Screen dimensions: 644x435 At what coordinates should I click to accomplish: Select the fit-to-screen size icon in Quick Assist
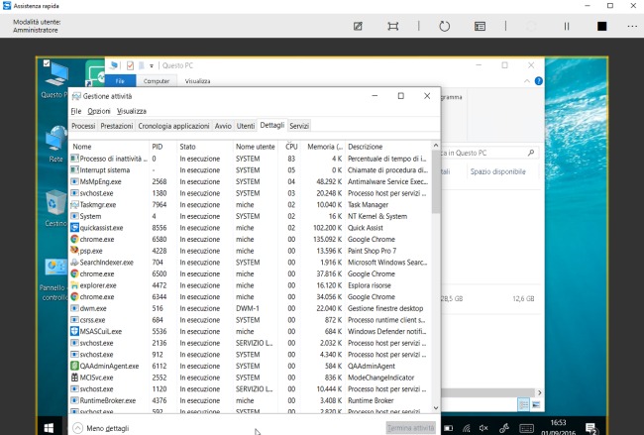393,27
